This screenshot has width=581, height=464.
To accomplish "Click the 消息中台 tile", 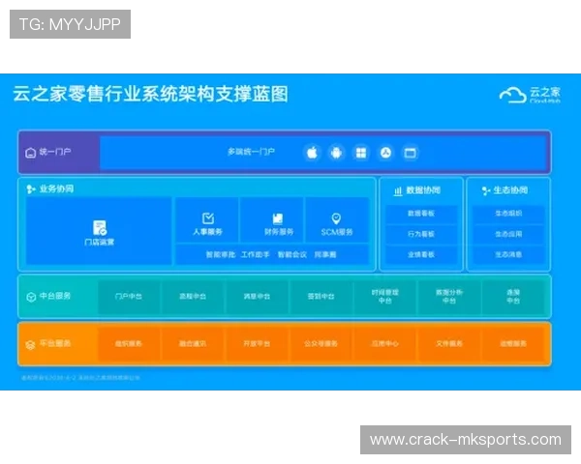I will pos(257,297).
